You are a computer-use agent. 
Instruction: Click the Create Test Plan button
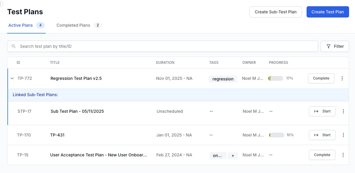point(328,12)
